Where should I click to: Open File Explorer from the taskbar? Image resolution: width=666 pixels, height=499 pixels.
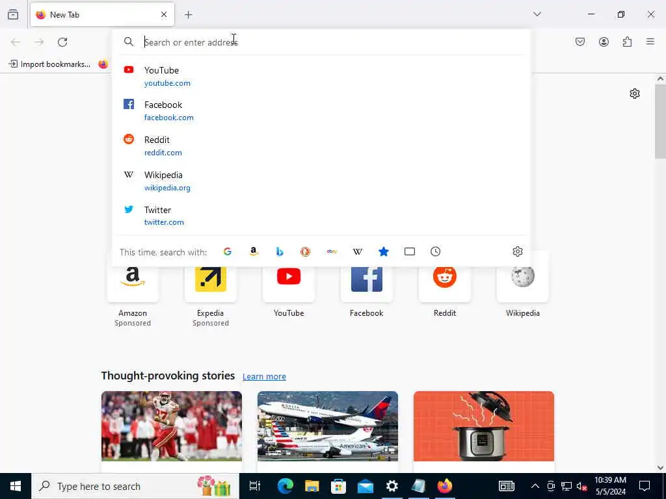click(312, 486)
